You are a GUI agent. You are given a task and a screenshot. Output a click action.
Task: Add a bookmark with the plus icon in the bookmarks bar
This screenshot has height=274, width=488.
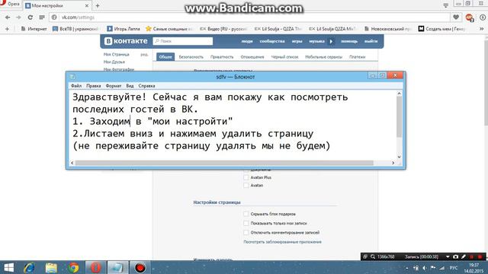coord(7,29)
